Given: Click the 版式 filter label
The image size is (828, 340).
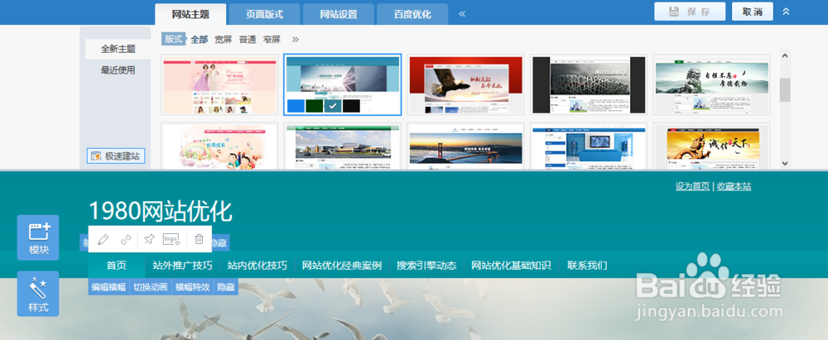Looking at the screenshot, I should pos(173,39).
